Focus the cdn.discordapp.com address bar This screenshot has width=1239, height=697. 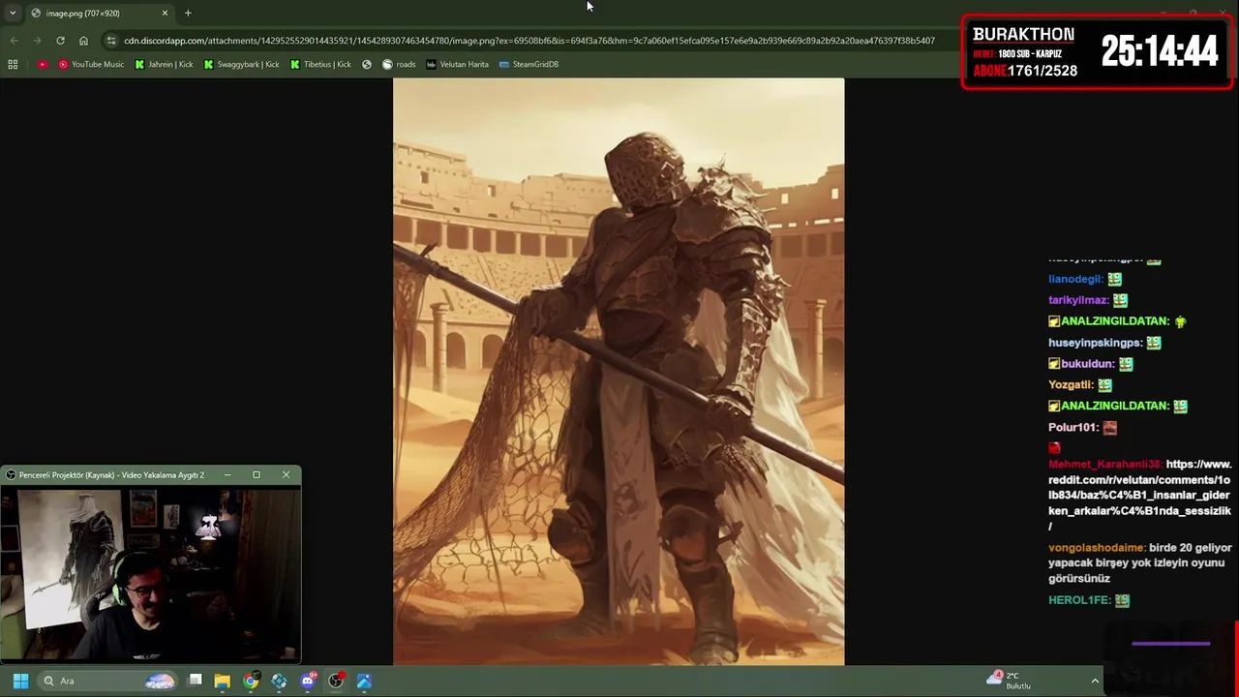(x=529, y=41)
